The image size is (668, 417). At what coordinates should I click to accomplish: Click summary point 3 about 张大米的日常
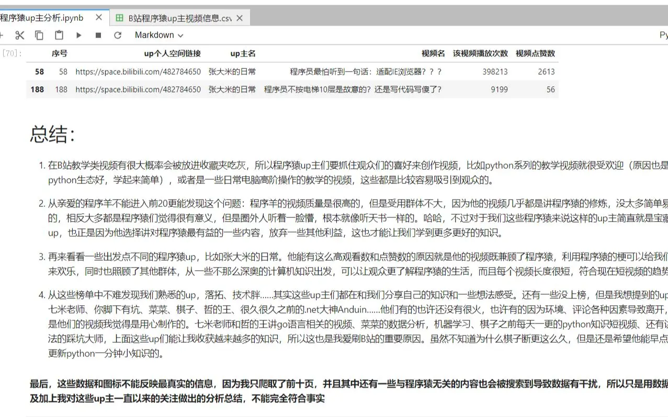tap(358, 264)
